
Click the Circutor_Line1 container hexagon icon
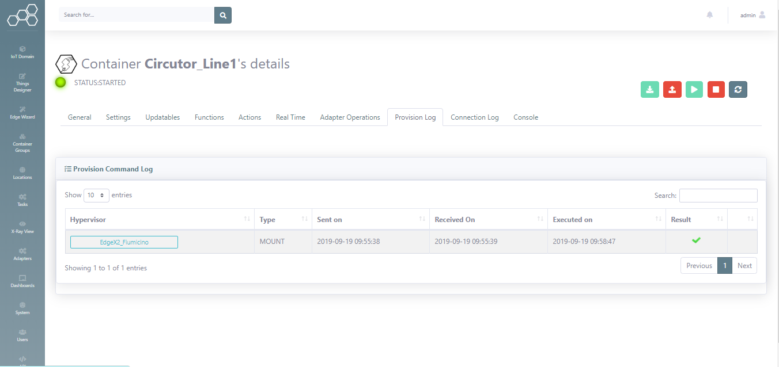point(66,64)
